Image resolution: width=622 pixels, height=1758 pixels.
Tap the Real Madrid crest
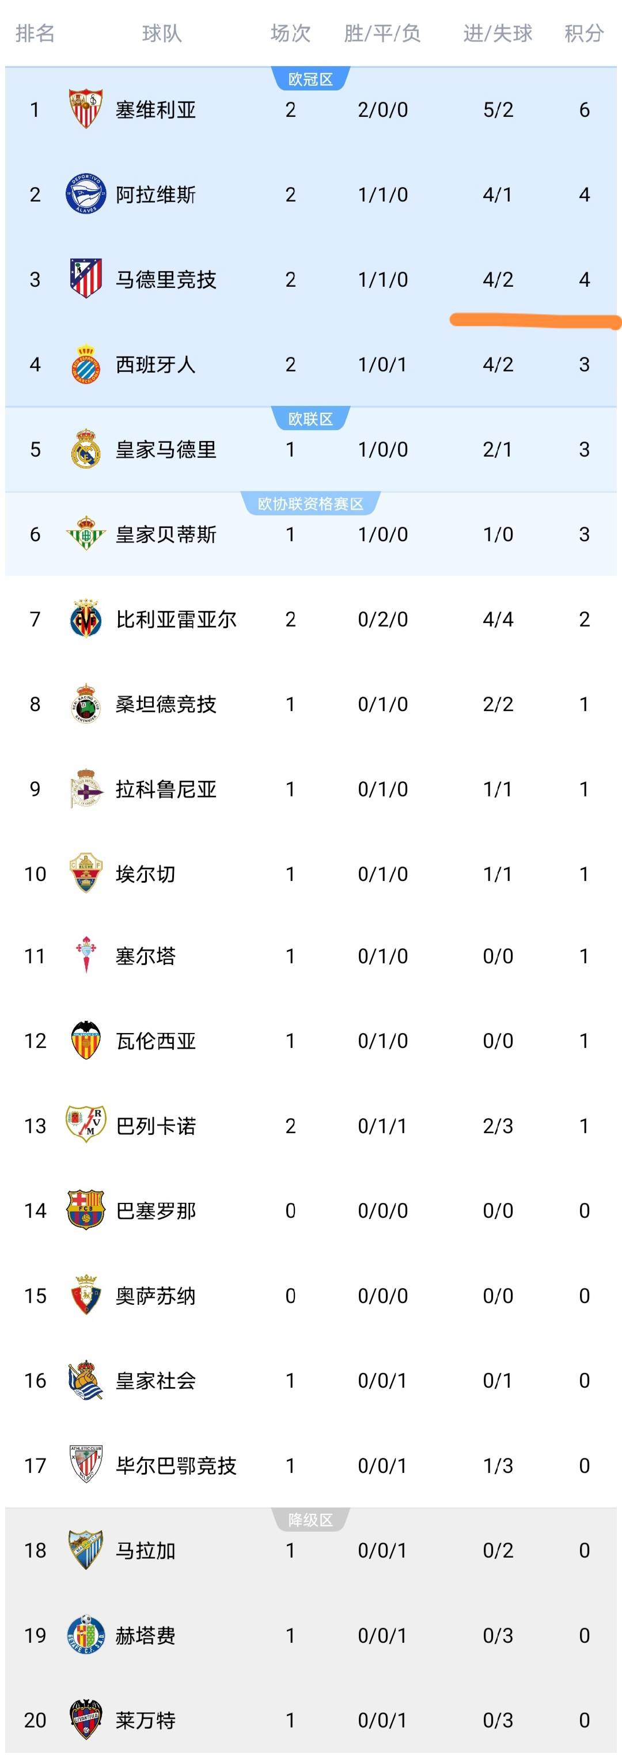click(x=86, y=449)
